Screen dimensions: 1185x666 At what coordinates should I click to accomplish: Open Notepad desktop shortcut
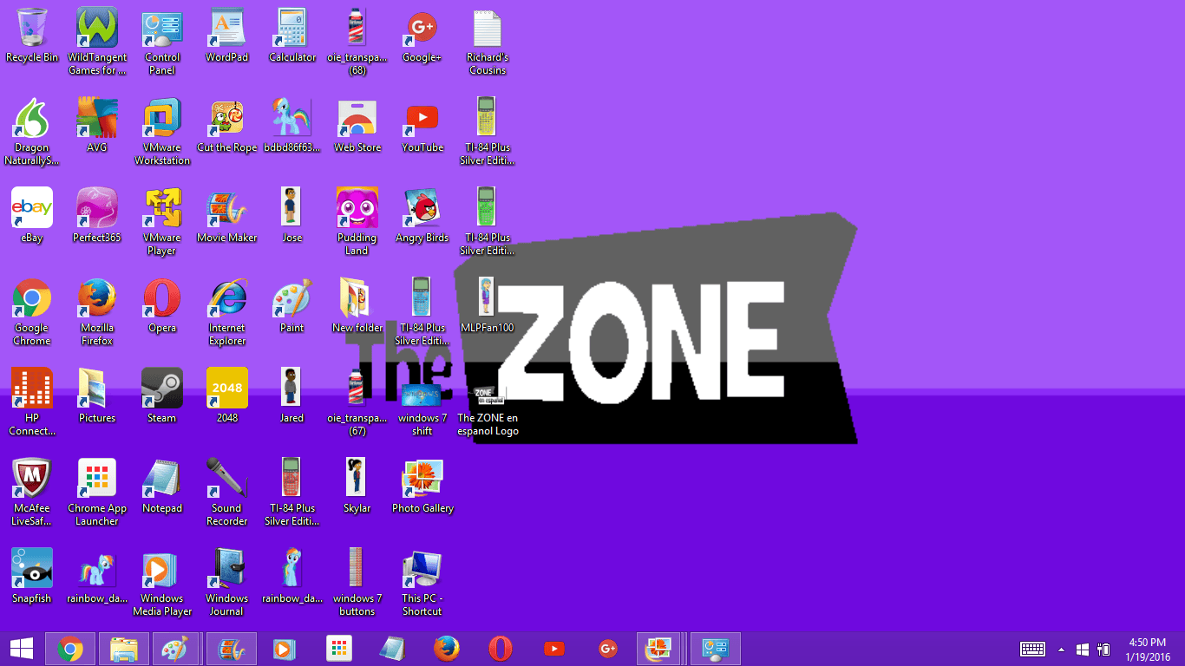[x=162, y=487]
